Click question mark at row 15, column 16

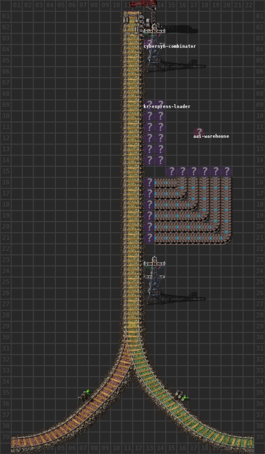(182, 172)
